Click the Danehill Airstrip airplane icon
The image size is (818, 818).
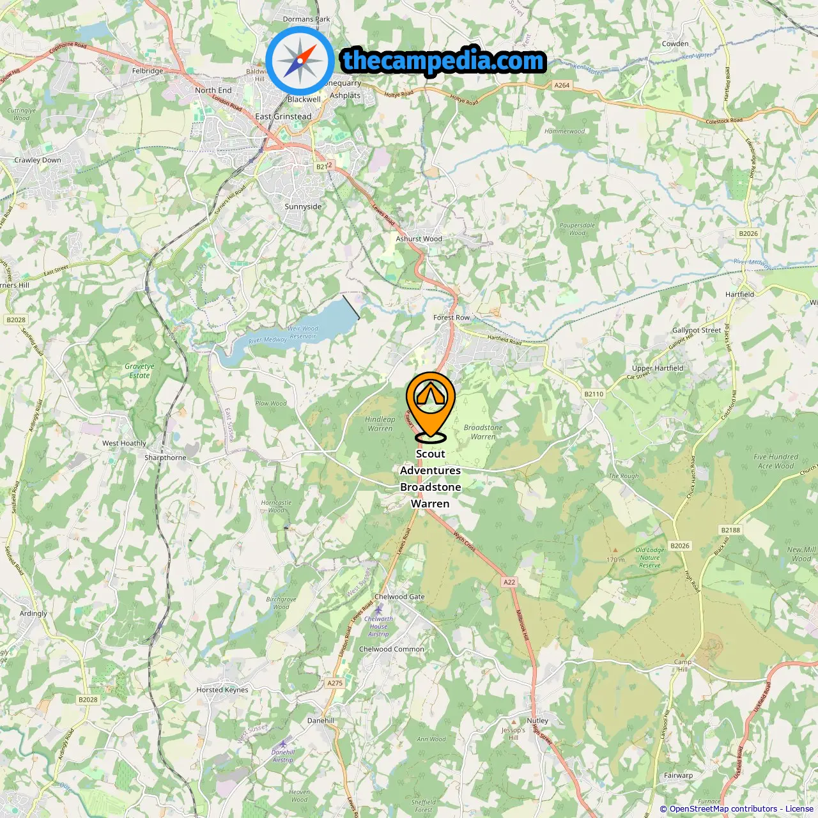[x=284, y=745]
